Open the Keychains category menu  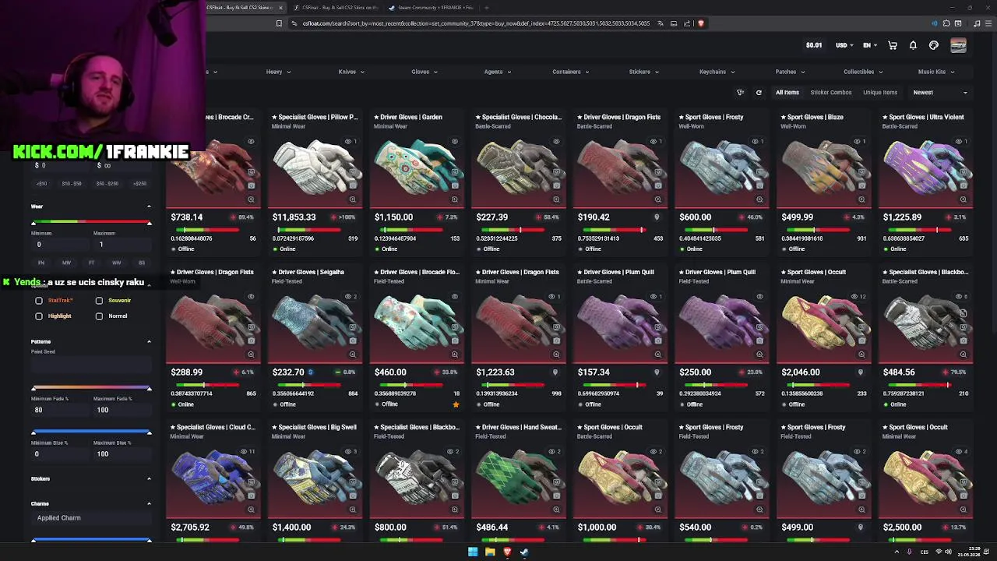coord(717,72)
